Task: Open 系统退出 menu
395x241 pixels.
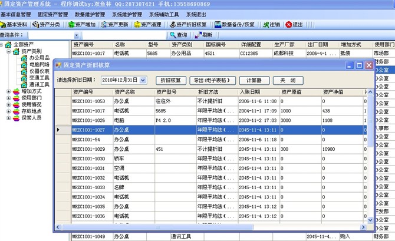Action: 196,15
